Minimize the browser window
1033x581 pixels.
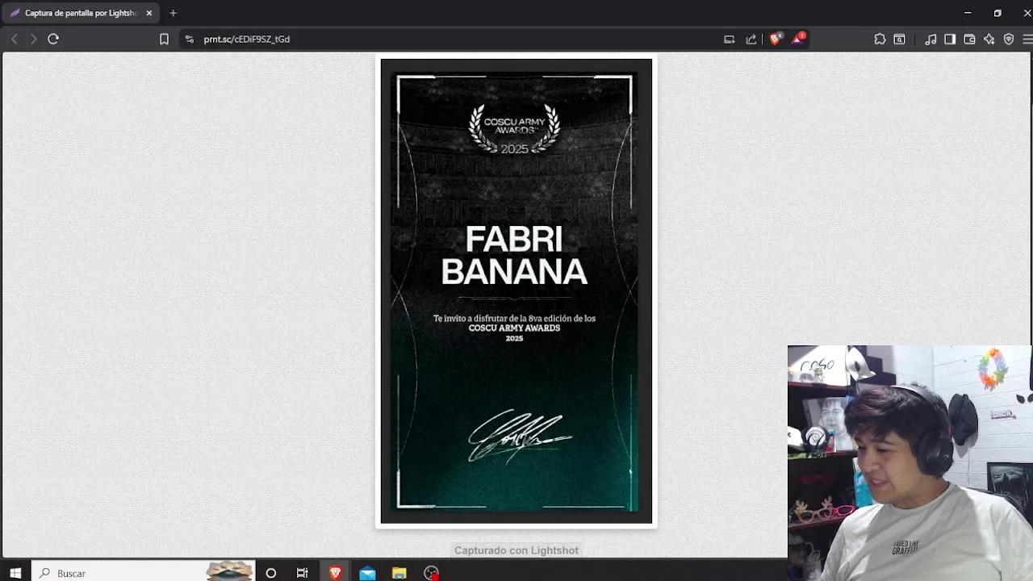(968, 13)
